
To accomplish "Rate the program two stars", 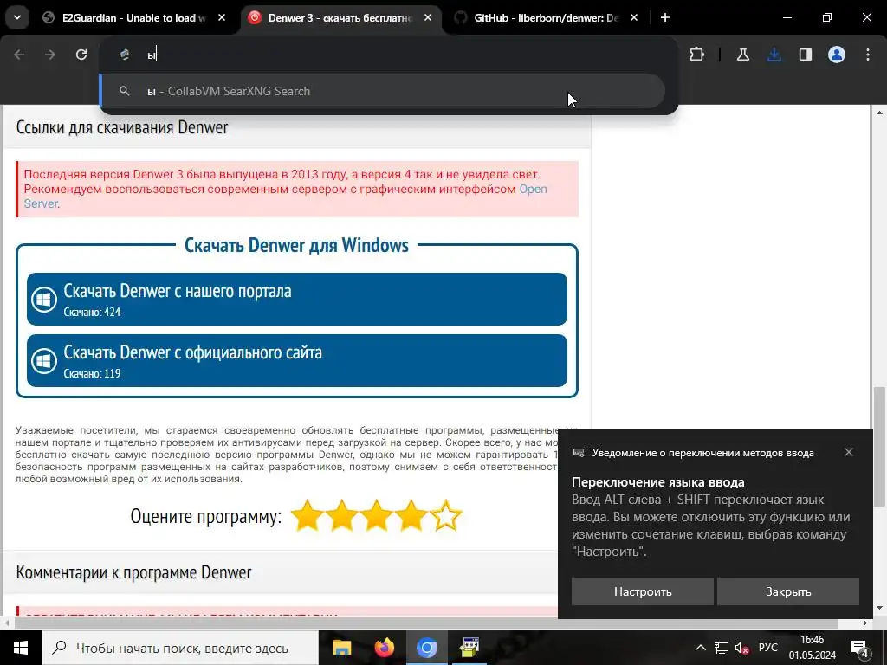I will click(x=341, y=515).
